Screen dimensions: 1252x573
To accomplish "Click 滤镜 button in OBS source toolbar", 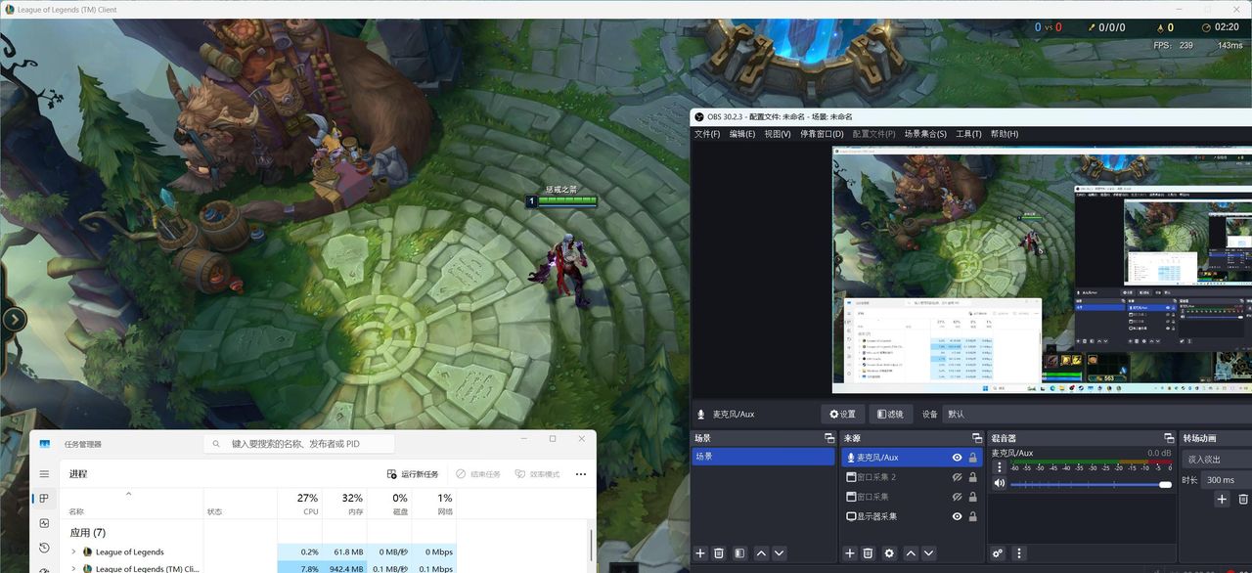I will tap(891, 414).
